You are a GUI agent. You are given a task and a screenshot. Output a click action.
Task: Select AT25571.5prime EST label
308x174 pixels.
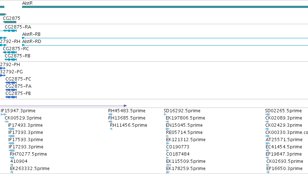pos(284,140)
